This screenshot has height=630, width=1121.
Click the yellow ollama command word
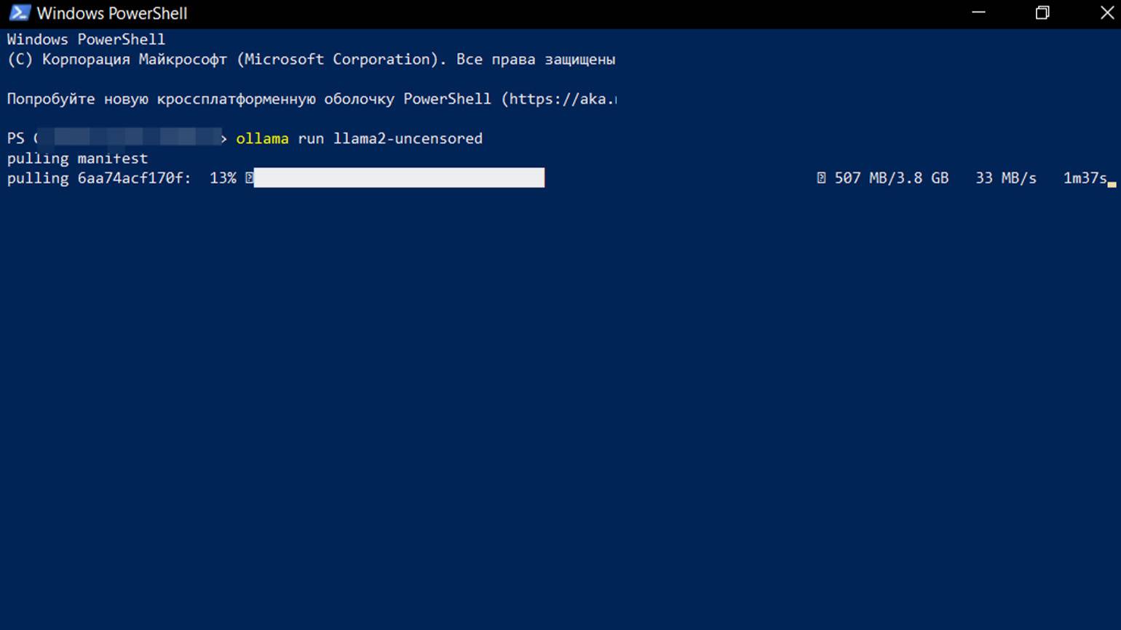pyautogui.click(x=262, y=139)
